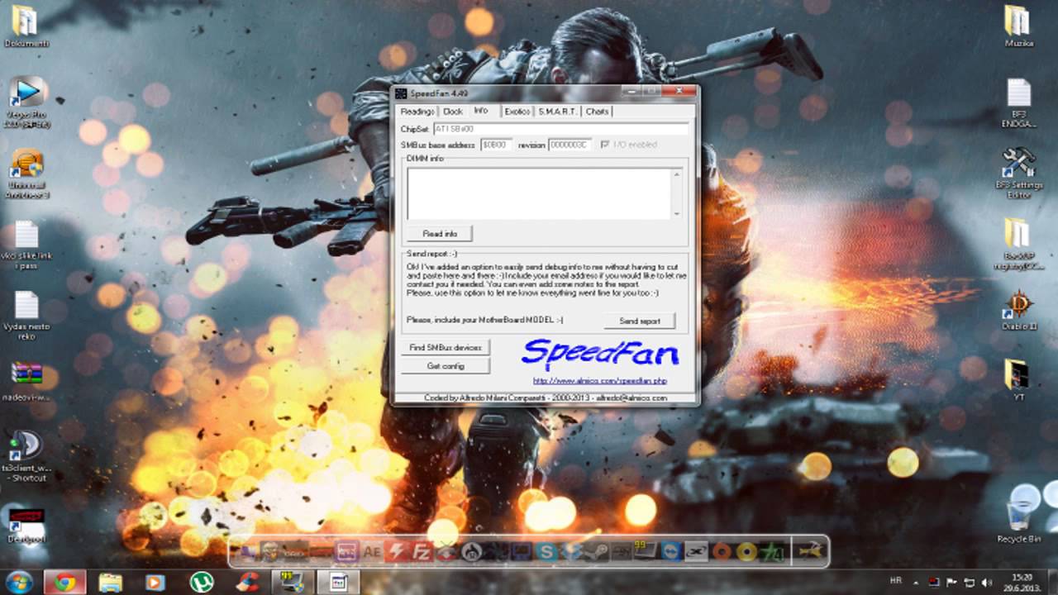Screen dimensions: 1058x595
Task: Open CCleaner from the taskbar
Action: click(245, 582)
